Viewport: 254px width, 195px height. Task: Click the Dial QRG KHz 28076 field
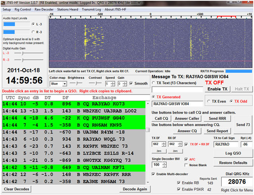click(237, 182)
